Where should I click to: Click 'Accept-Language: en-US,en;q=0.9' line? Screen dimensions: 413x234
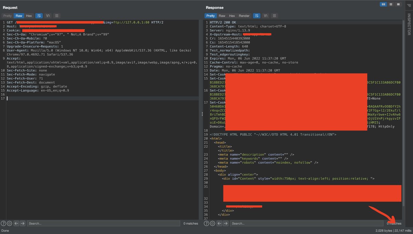38,91
